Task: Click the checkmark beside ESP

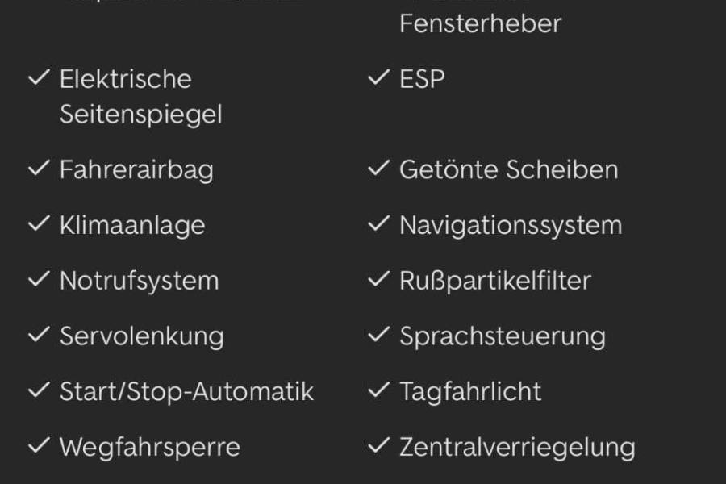Action: coord(378,78)
